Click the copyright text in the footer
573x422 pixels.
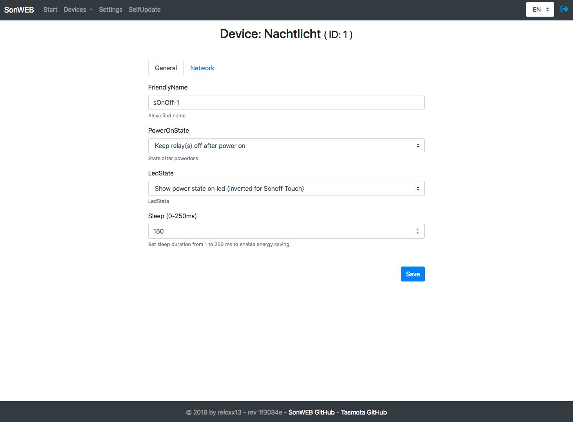[234, 412]
